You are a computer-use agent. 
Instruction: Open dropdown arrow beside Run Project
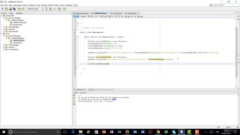point(57,9)
